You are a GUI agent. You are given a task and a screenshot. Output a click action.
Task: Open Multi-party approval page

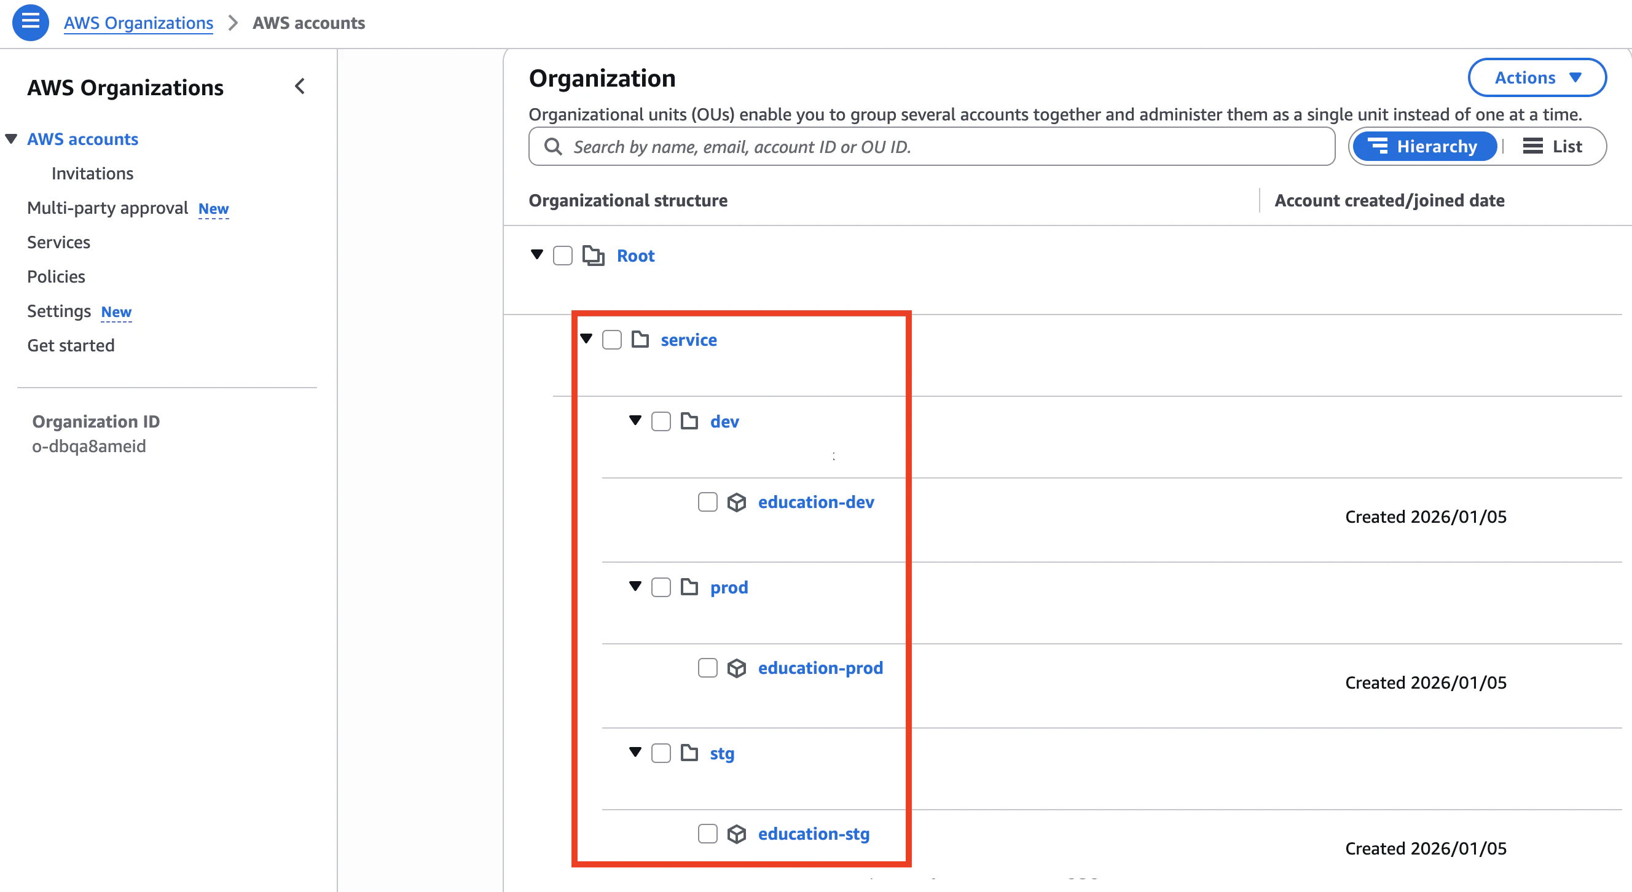[108, 208]
